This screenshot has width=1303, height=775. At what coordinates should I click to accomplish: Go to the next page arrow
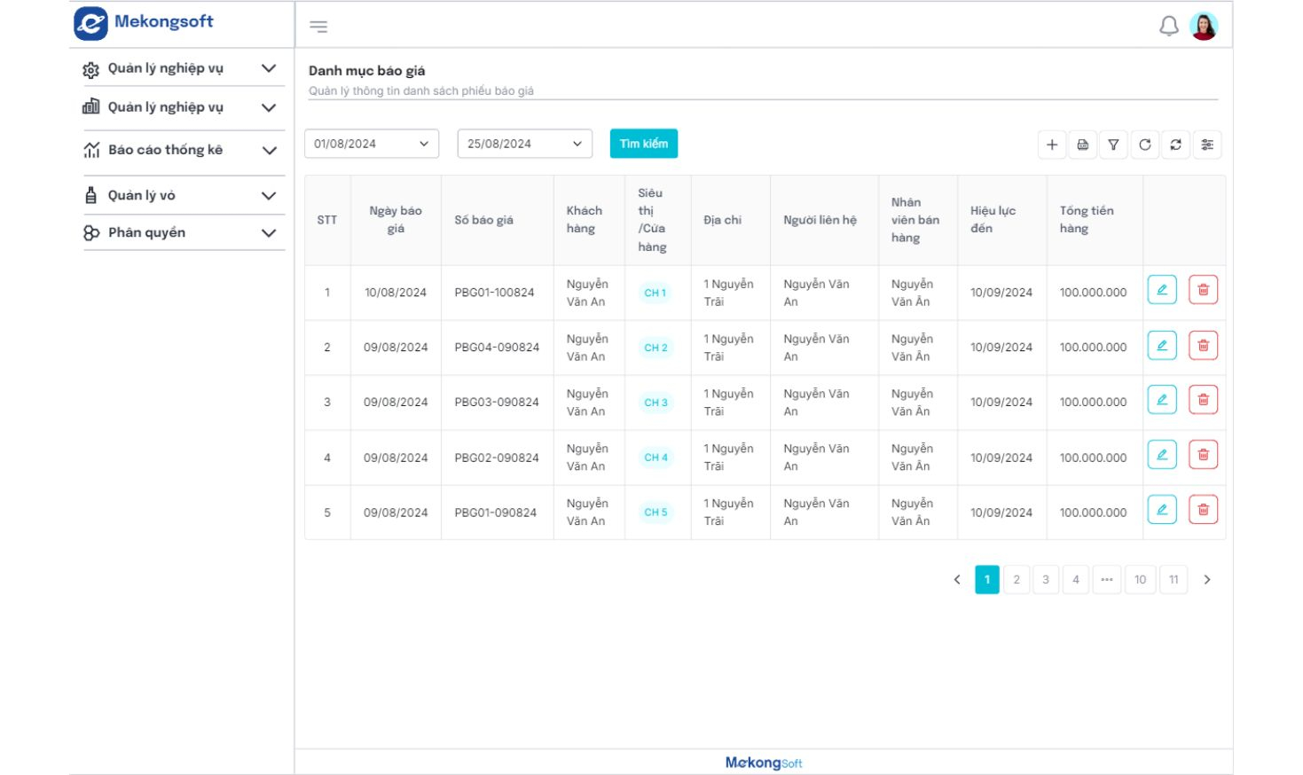pos(1207,580)
